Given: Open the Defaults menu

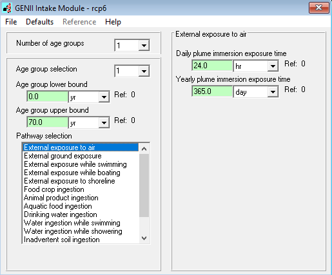Looking at the screenshot, I should click(x=39, y=22).
